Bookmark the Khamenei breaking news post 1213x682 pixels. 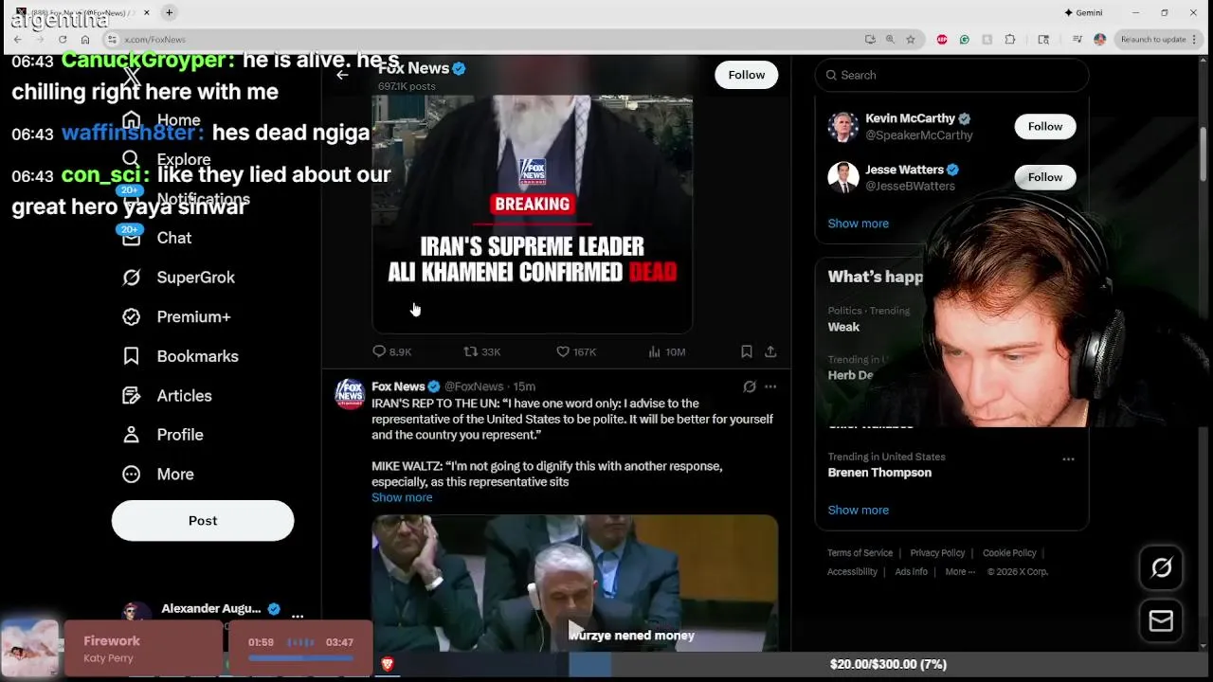(x=747, y=351)
